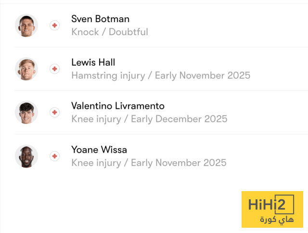Select the Valentino Livramento name
308x233 pixels.
(117, 106)
